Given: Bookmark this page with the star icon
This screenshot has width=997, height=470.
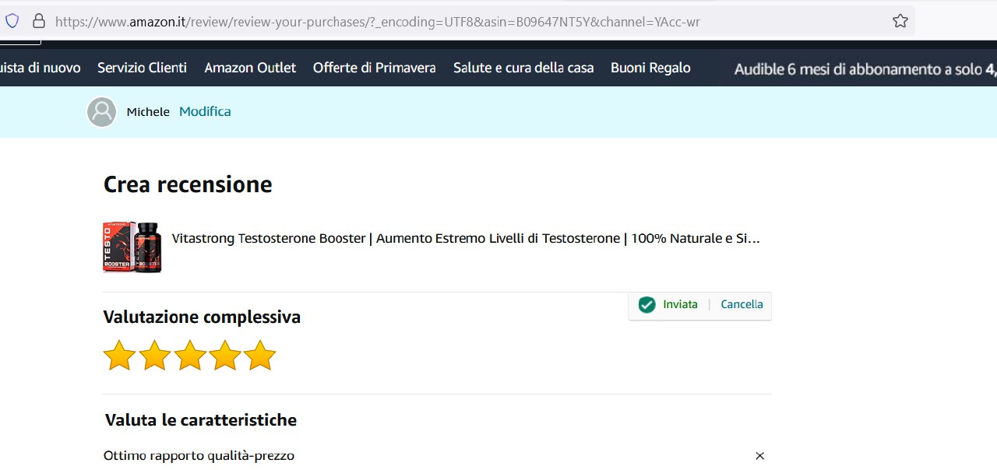Looking at the screenshot, I should click(900, 21).
